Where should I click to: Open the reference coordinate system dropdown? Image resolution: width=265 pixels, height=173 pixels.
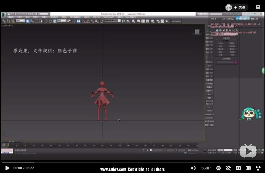tap(62, 21)
